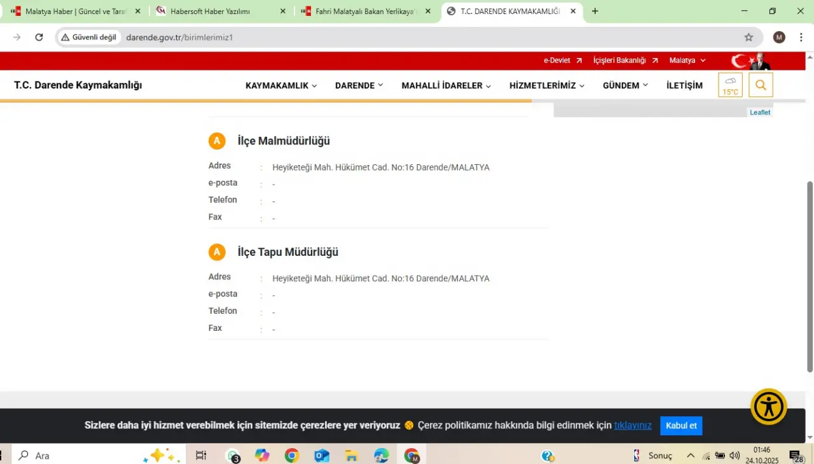
Task: Open the site search magnifier icon
Action: [761, 85]
